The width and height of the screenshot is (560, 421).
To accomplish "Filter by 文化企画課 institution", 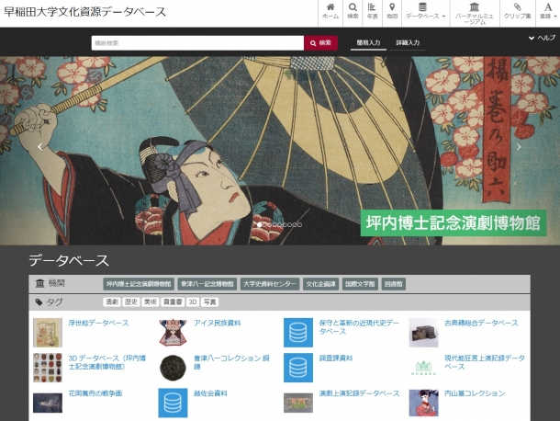I will (x=320, y=284).
